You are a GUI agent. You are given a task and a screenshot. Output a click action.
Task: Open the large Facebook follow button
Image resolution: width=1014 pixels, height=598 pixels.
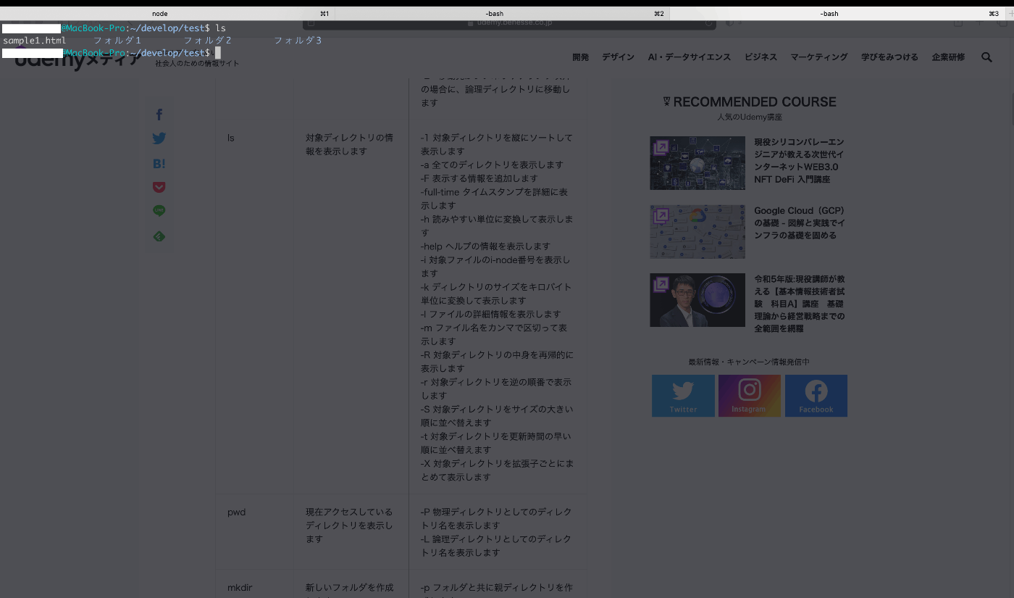pyautogui.click(x=816, y=396)
